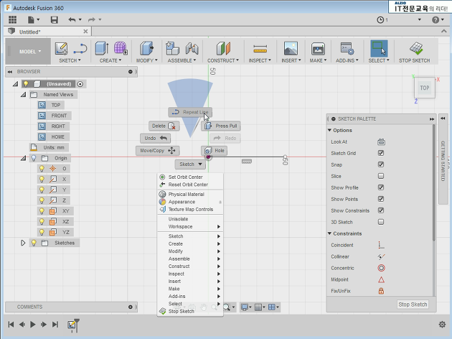The image size is (452, 339).
Task: Click the Hole marking menu button
Action: [x=215, y=150]
